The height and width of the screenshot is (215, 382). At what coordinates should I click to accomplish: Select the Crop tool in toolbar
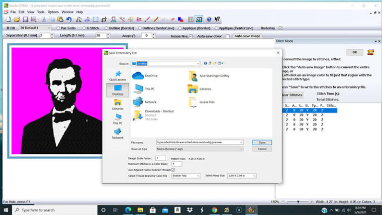click(x=104, y=19)
